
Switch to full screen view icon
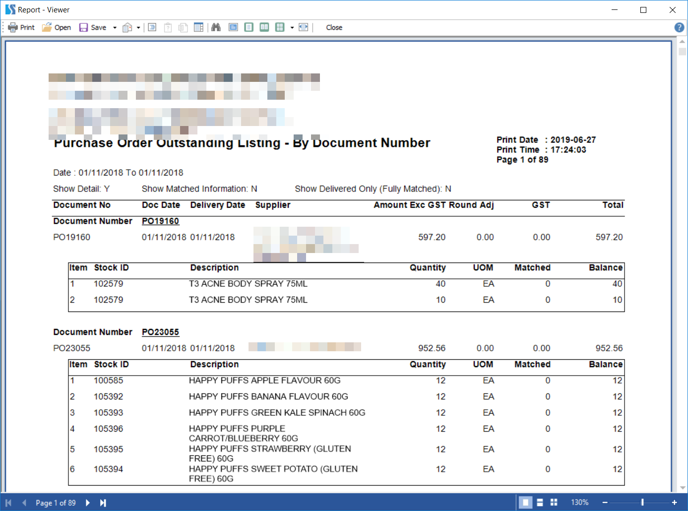(x=233, y=27)
